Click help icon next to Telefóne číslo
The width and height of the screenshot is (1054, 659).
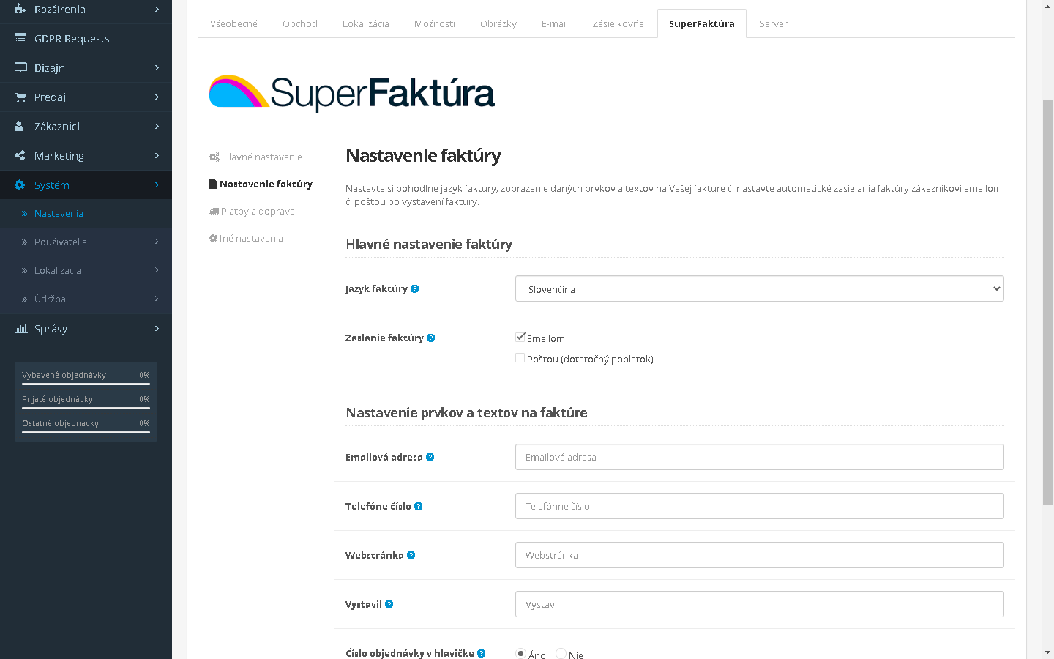tap(418, 506)
